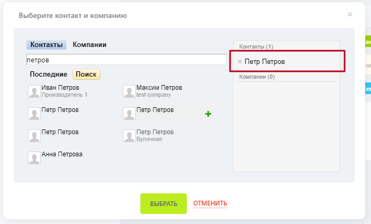Select Петр Петров name above Булочная
371x224 pixels.
[155, 132]
